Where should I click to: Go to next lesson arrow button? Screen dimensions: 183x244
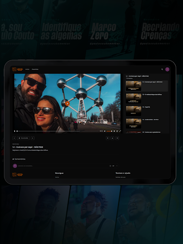pos(33,138)
